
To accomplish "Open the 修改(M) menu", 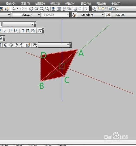I will pos(70,4).
